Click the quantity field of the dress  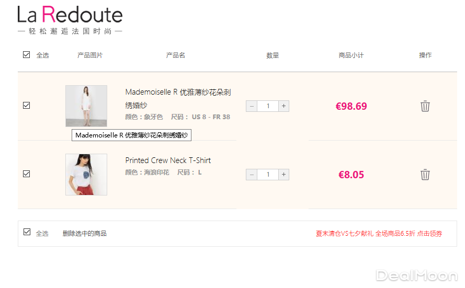pyautogui.click(x=268, y=106)
